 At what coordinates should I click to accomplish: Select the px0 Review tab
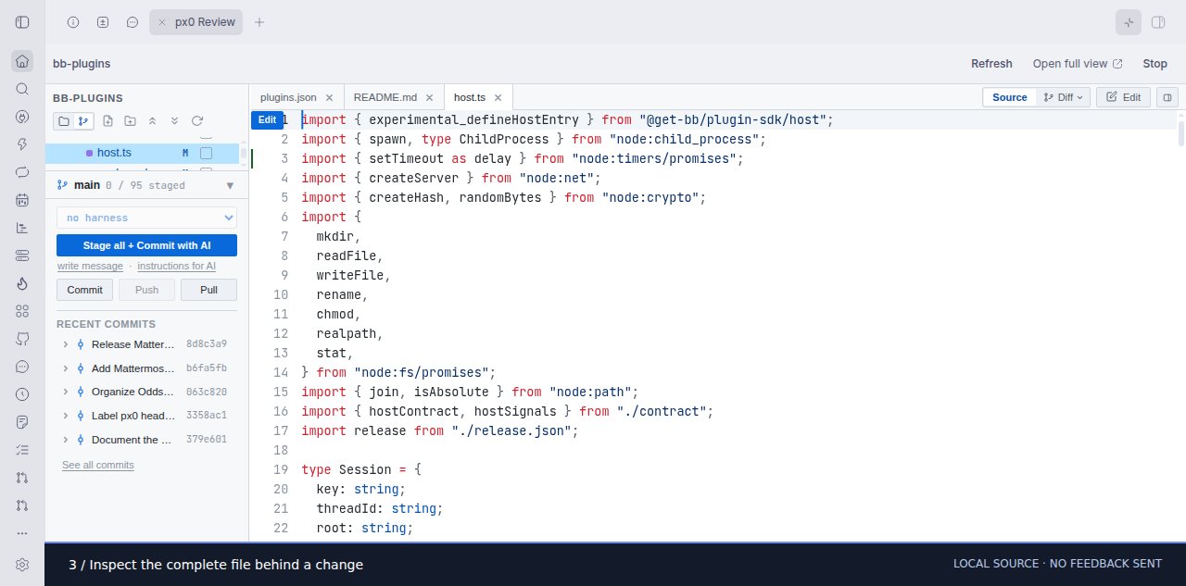tap(196, 22)
